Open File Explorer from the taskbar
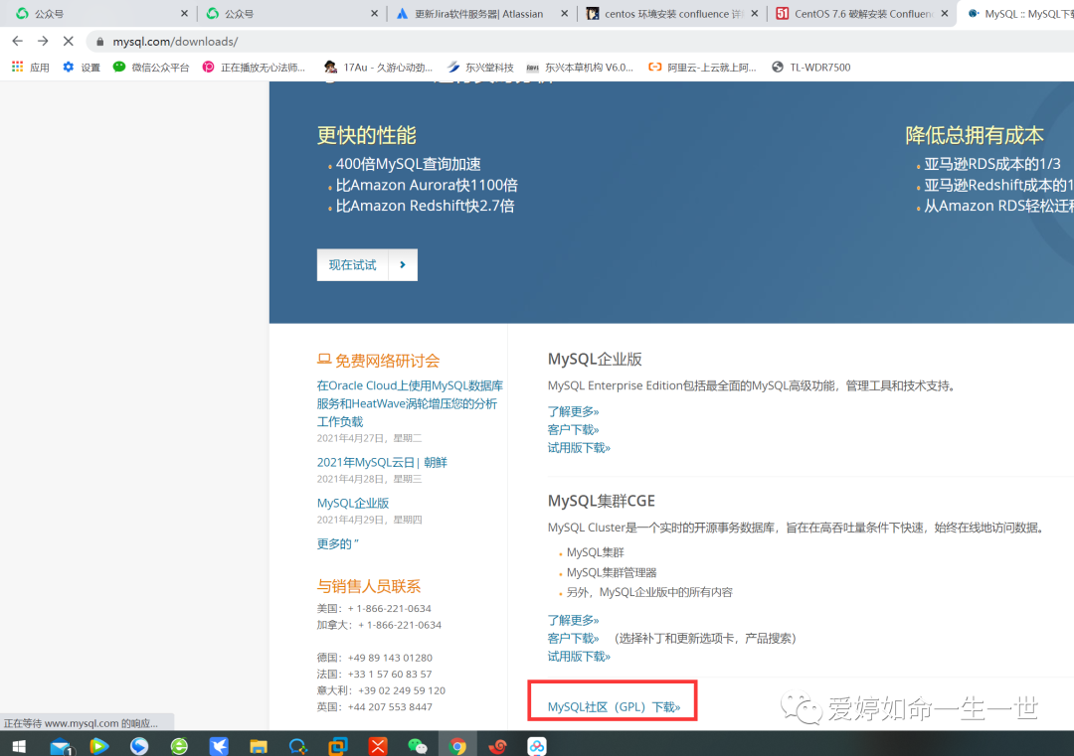The height and width of the screenshot is (756, 1074). point(259,746)
